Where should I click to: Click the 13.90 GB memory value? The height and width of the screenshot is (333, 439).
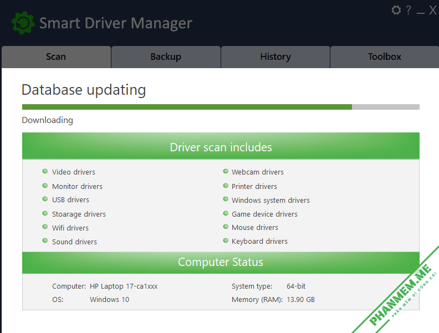pos(300,300)
